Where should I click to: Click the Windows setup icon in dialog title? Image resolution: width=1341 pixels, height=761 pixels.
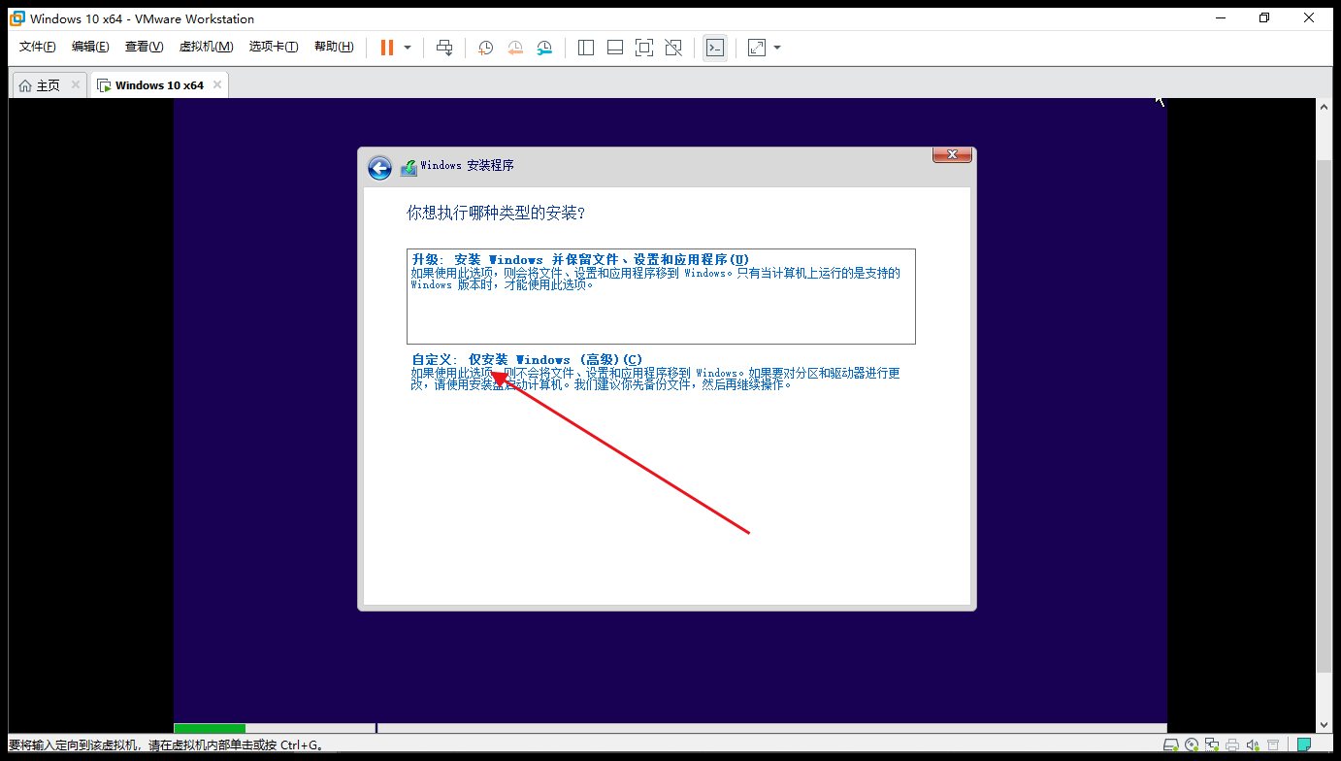pos(409,167)
